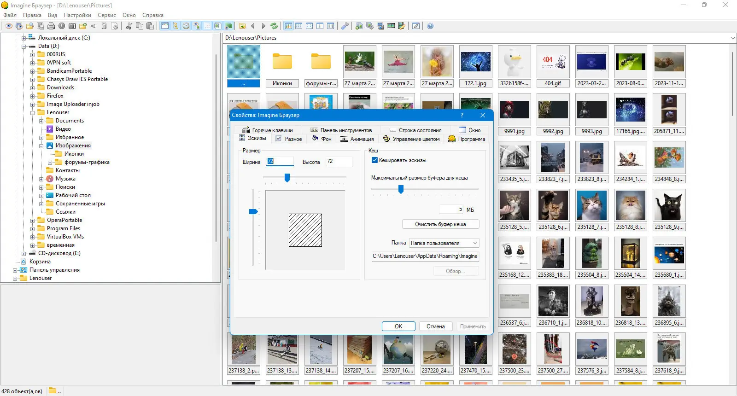Image resolution: width=737 pixels, height=396 pixels.
Task: Click the printer icon in the toolbar
Action: [51, 26]
